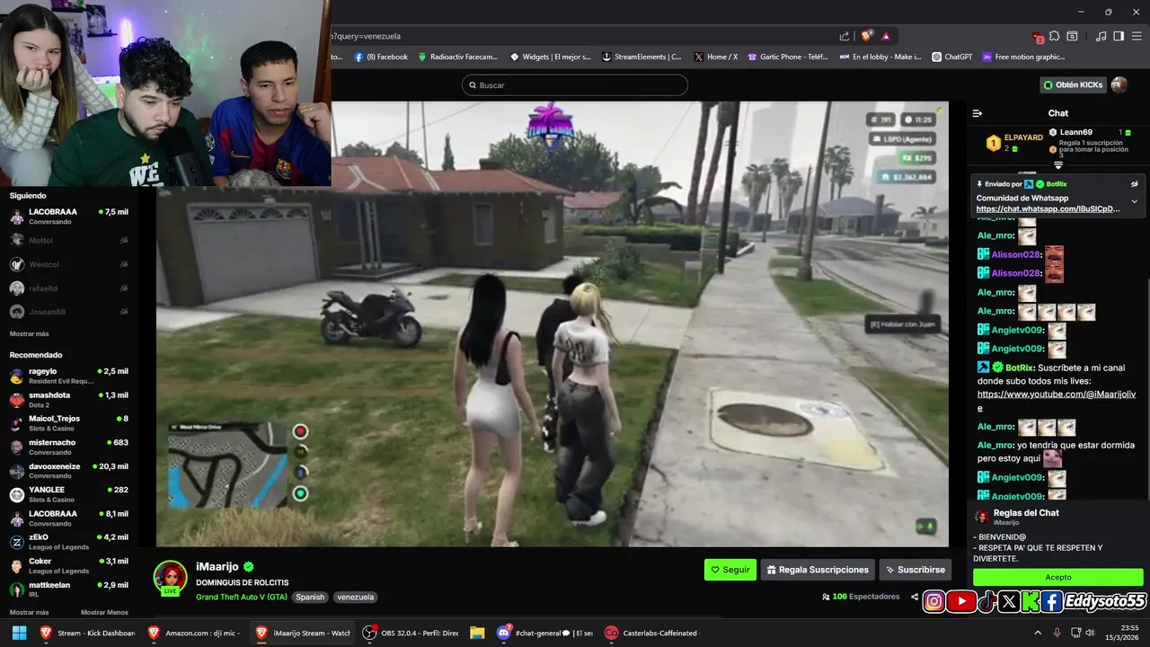Click Regala Suscripciones button

pyautogui.click(x=818, y=570)
